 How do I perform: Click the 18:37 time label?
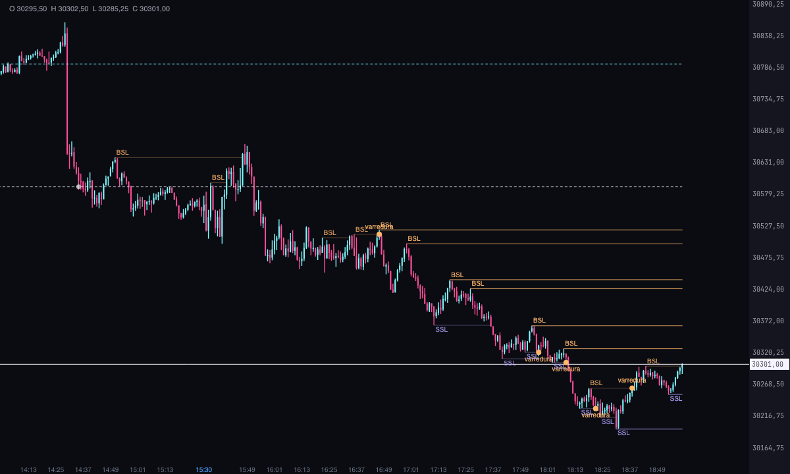pyautogui.click(x=630, y=470)
